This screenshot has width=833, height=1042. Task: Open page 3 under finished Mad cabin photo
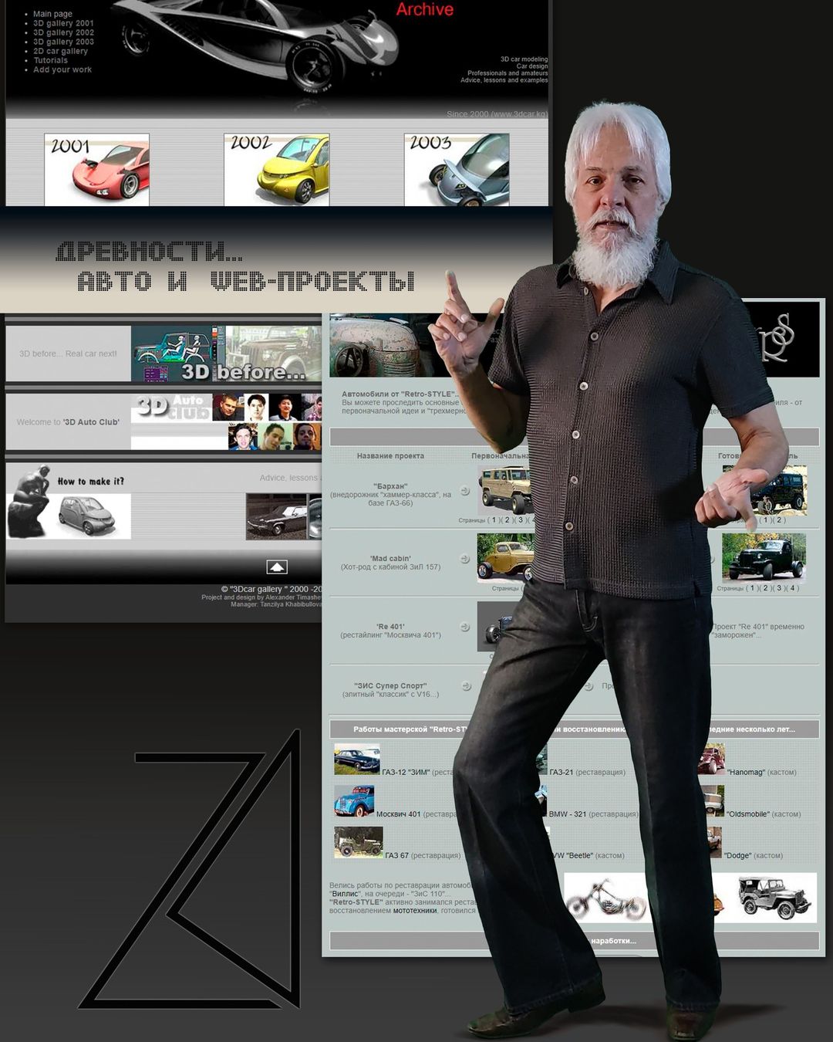(779, 588)
